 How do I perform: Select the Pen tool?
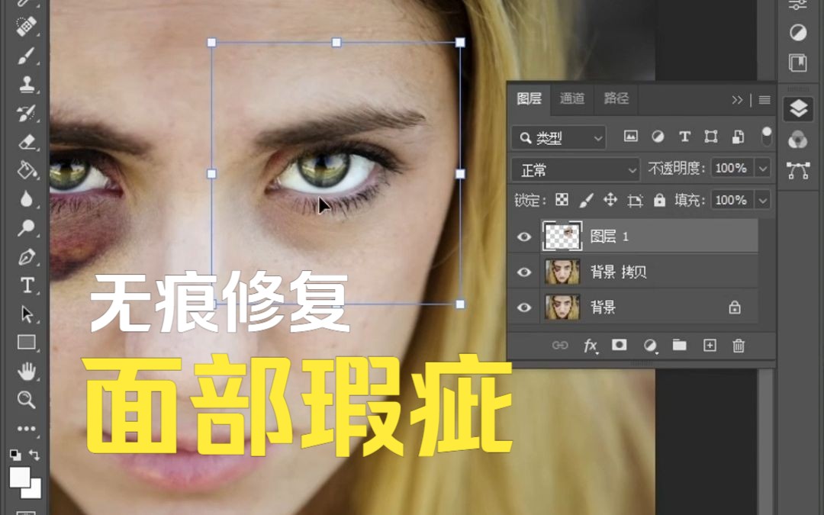tap(25, 256)
